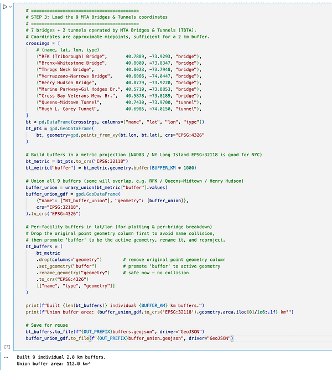This screenshot has height=380, width=332.
Task: Click the line 'crs="EPSG:32118",'
Action: coord(59,207)
